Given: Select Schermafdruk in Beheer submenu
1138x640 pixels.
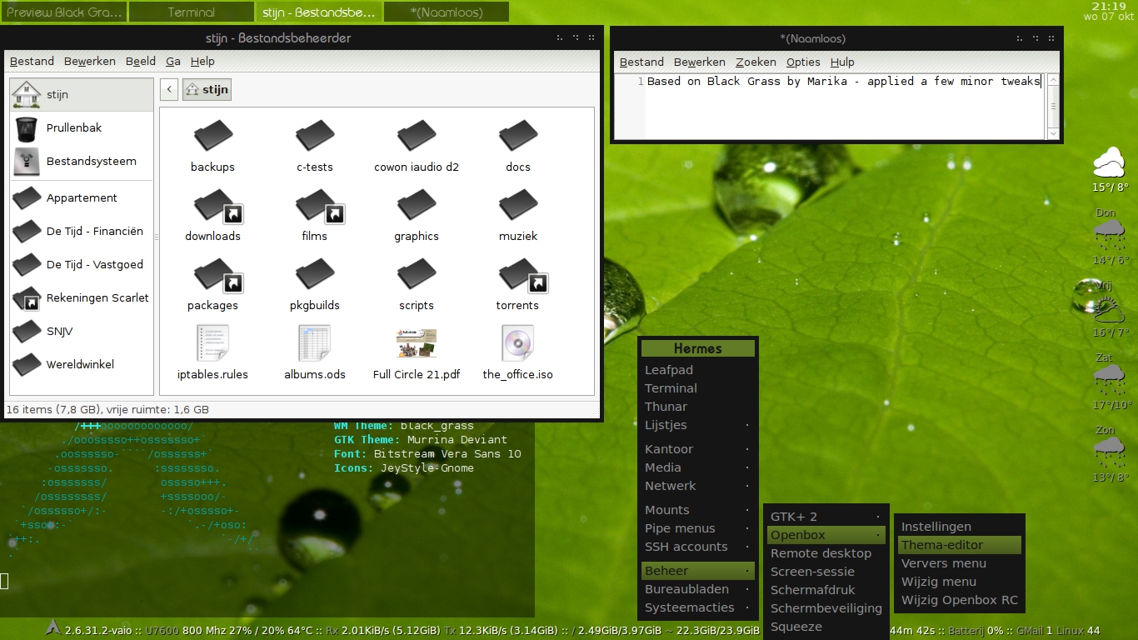Looking at the screenshot, I should pos(826,590).
